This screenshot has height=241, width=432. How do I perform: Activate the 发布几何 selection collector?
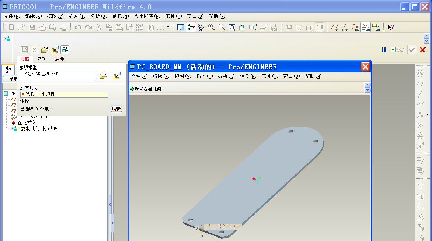pos(64,94)
